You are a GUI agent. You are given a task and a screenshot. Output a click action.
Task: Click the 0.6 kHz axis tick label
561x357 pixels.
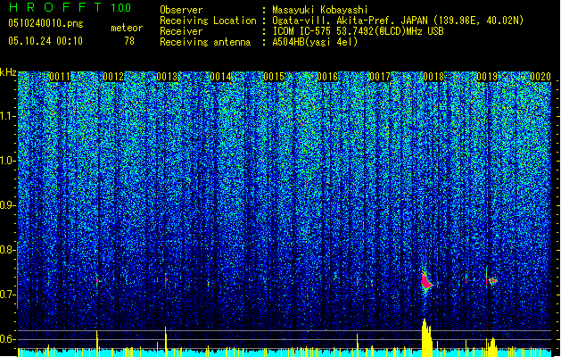pos(7,339)
